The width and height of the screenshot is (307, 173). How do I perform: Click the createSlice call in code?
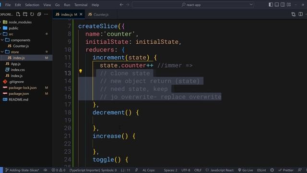coord(98,26)
